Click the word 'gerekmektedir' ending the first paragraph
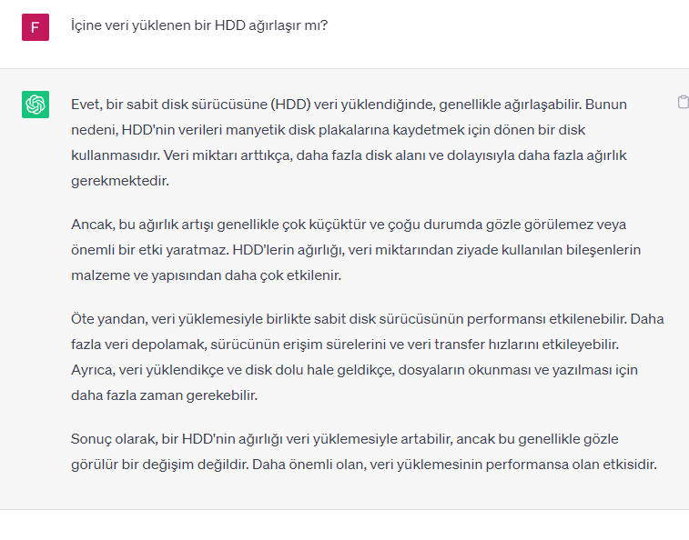The height and width of the screenshot is (540, 689). click(119, 181)
